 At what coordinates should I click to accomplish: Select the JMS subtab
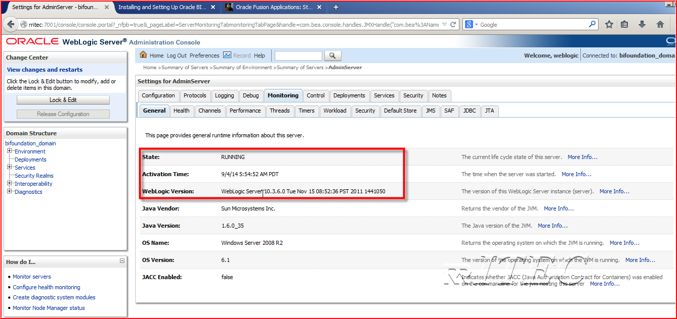pos(430,111)
